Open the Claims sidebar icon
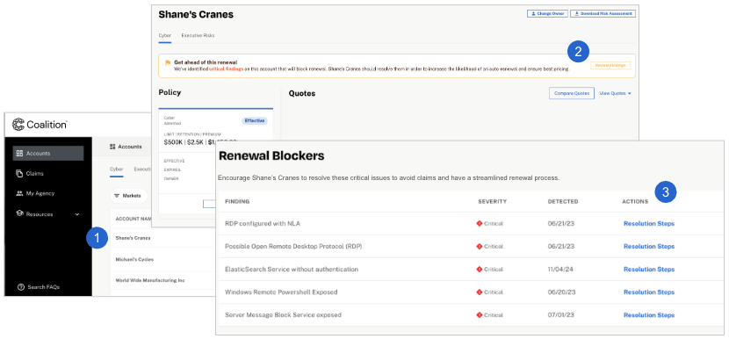This screenshot has width=729, height=339. (19, 174)
